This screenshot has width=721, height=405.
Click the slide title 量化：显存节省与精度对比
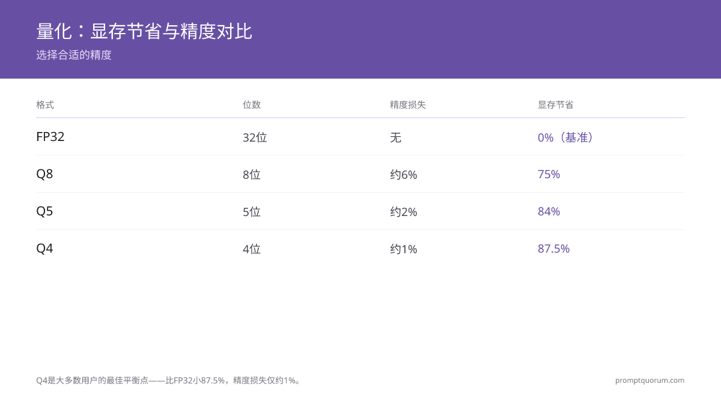click(144, 31)
